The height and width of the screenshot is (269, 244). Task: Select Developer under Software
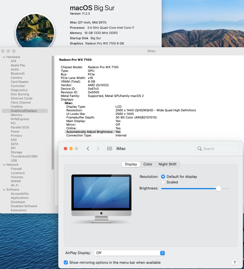tap(18, 202)
